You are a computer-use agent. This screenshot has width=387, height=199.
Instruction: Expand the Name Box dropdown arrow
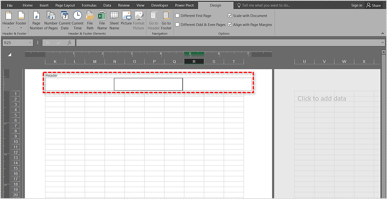pyautogui.click(x=30, y=43)
